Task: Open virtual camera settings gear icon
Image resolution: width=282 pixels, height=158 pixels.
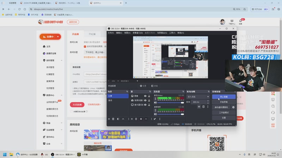Action: (233, 107)
